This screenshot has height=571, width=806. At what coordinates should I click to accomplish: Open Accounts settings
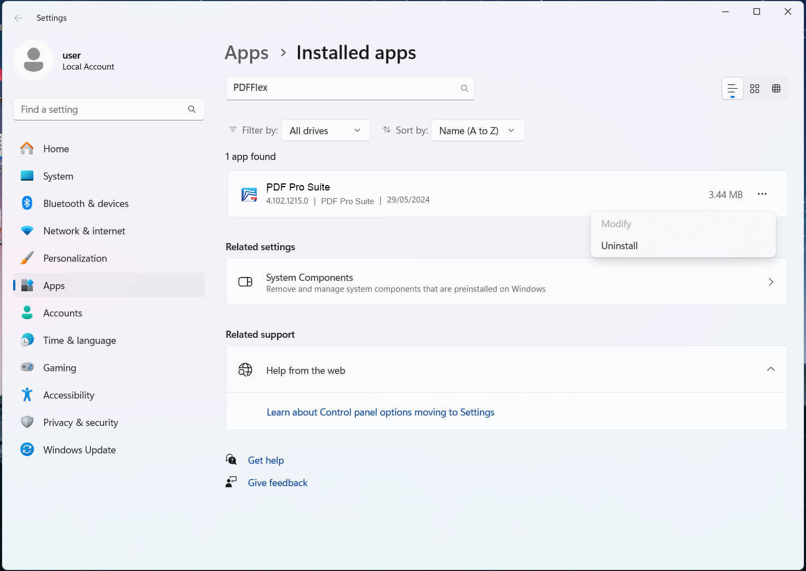pos(109,313)
